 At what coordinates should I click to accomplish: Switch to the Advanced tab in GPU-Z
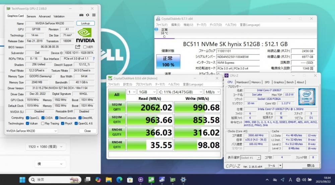45,16
